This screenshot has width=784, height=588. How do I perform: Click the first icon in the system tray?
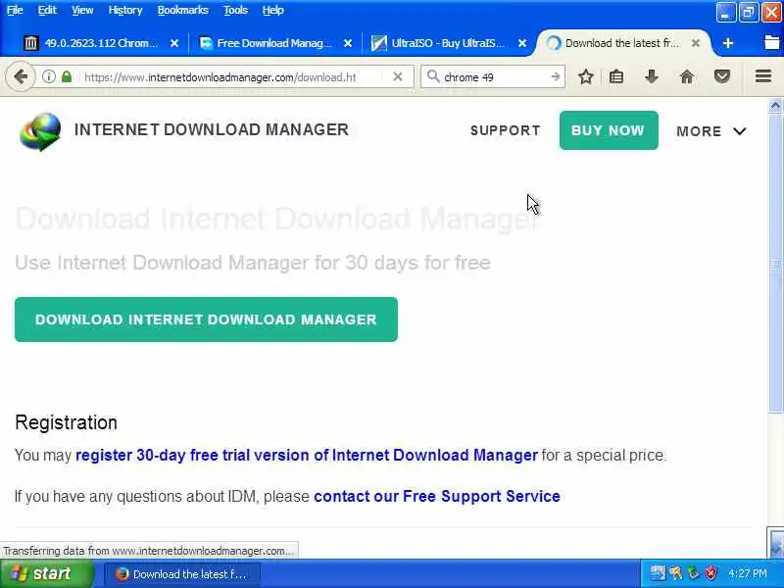coord(658,573)
